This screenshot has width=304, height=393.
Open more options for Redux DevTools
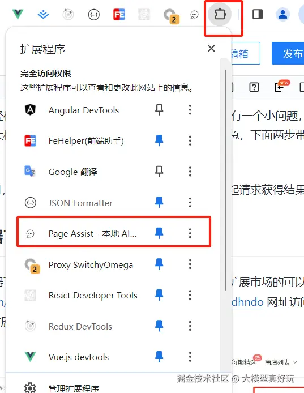(190, 326)
